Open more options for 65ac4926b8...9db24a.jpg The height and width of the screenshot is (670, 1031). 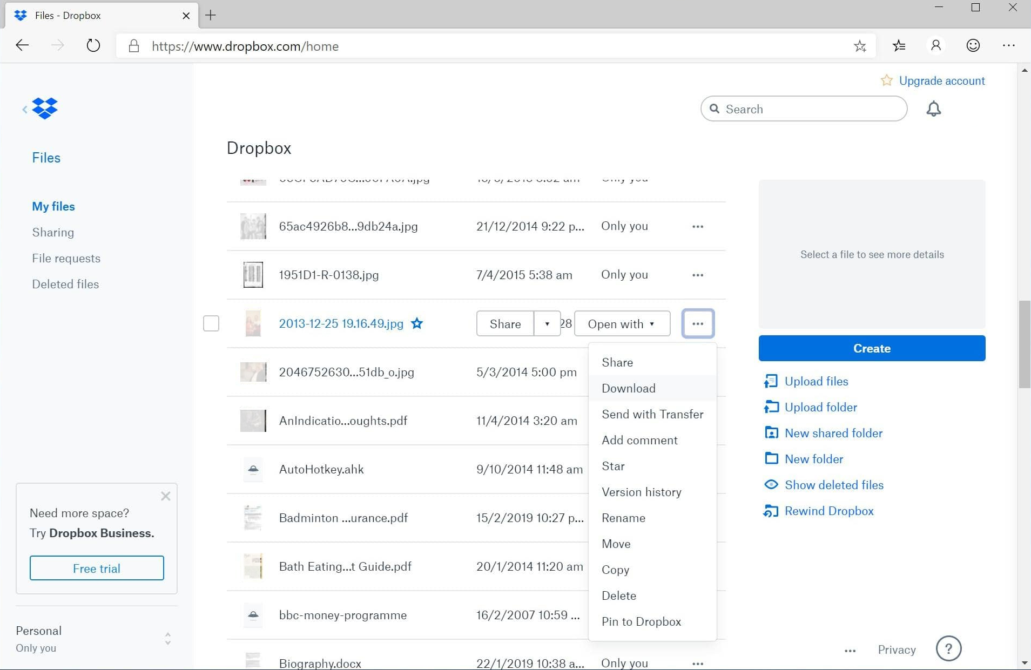[x=698, y=226]
